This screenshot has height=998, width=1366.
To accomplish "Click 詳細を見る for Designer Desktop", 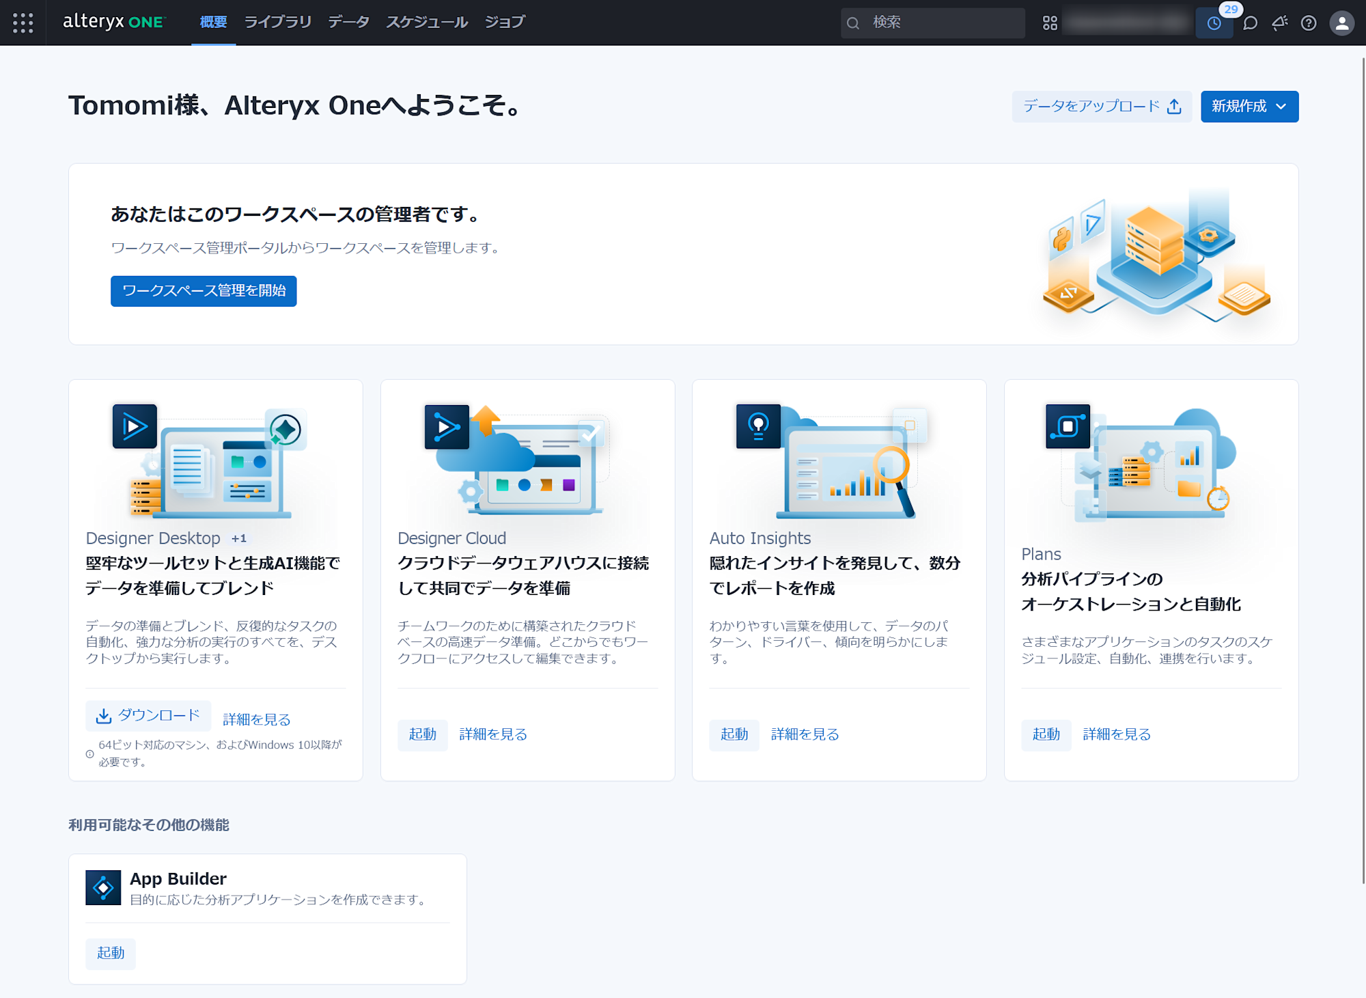I will (257, 719).
